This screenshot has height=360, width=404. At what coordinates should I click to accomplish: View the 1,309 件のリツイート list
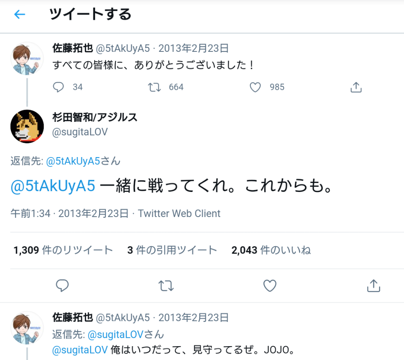(x=63, y=250)
